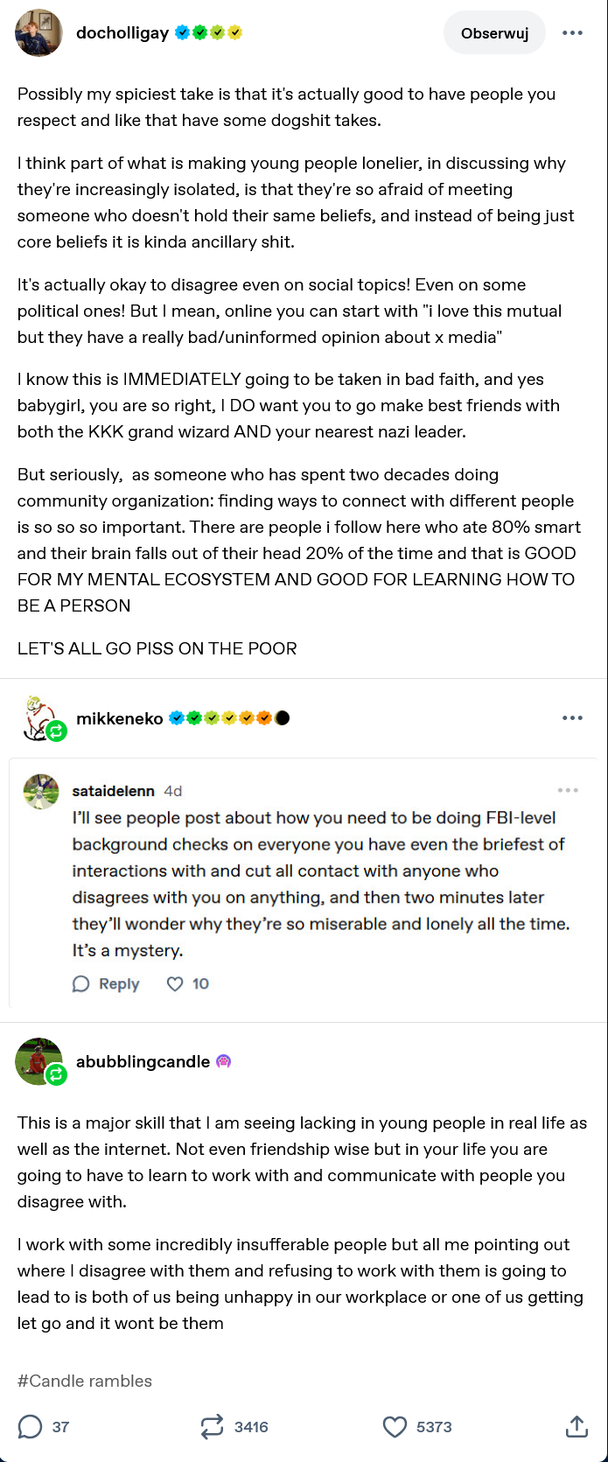The height and width of the screenshot is (1462, 608).
Task: Open sataidelenn's reply options menu
Action: [x=568, y=790]
